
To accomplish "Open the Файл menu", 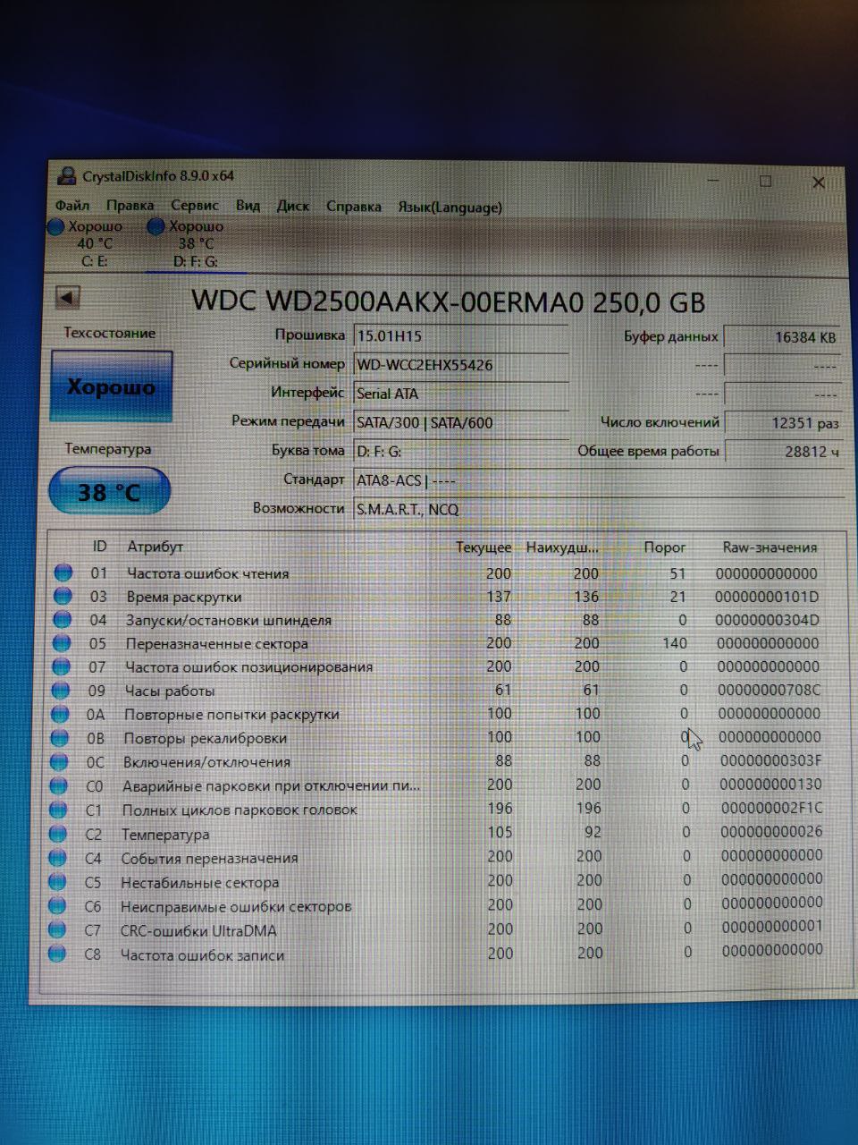I will pyautogui.click(x=72, y=206).
